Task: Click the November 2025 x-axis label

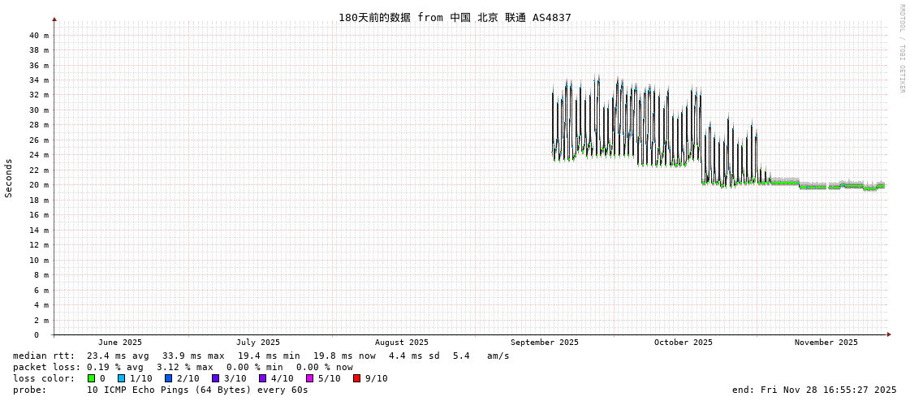Action: tap(826, 343)
